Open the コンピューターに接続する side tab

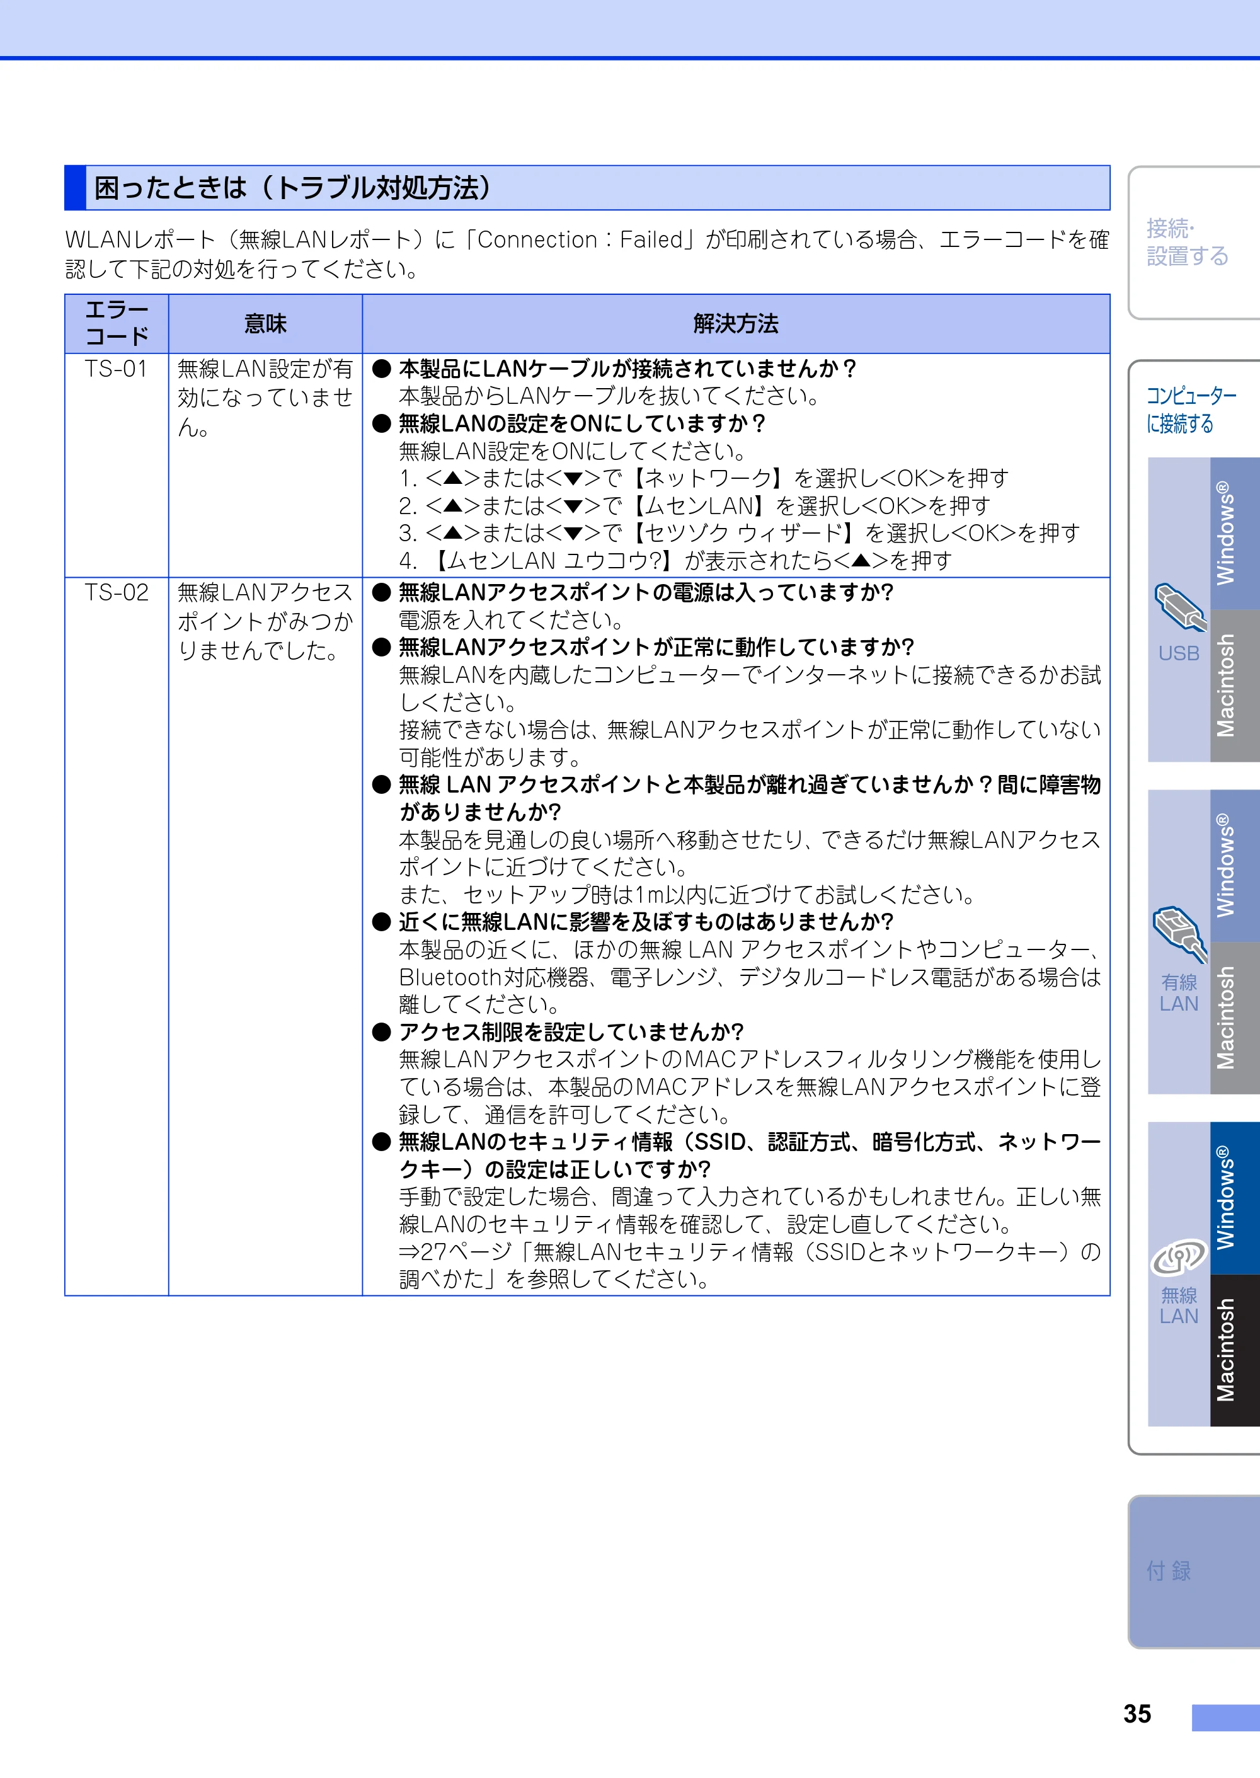[1191, 410]
